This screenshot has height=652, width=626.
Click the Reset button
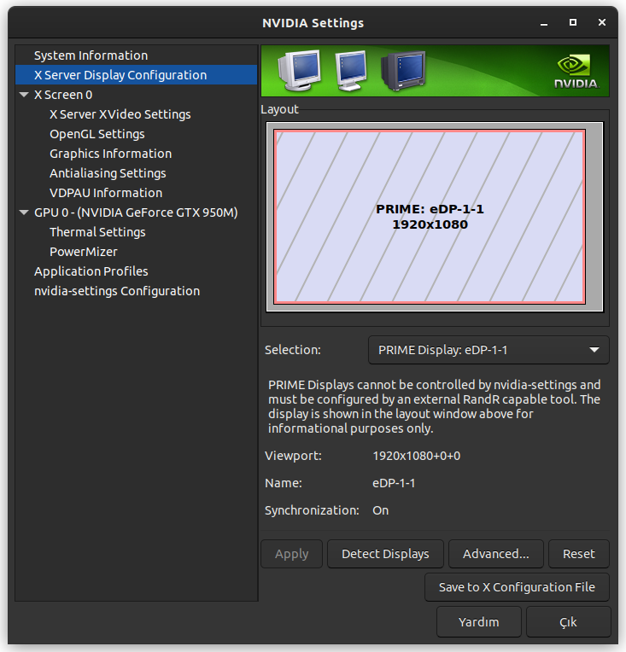[x=579, y=554]
